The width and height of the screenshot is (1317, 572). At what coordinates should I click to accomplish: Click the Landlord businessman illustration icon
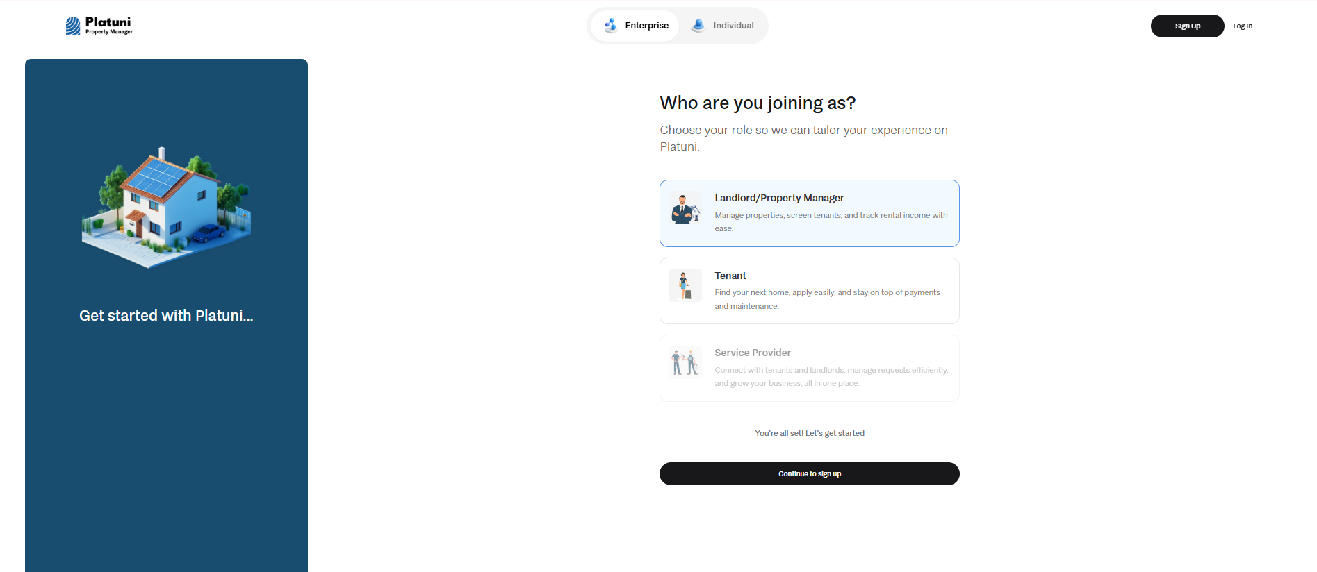[685, 208]
